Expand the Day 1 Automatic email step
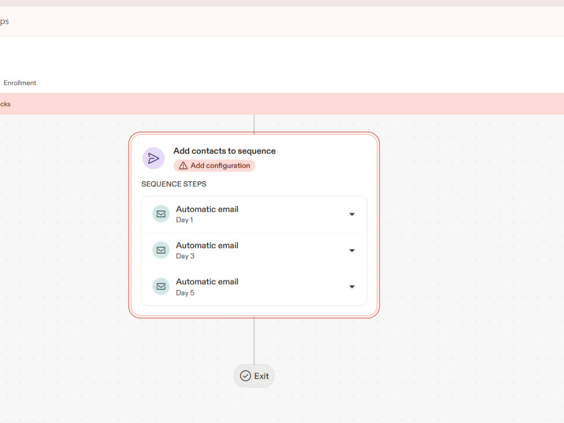The width and height of the screenshot is (564, 423). (352, 214)
